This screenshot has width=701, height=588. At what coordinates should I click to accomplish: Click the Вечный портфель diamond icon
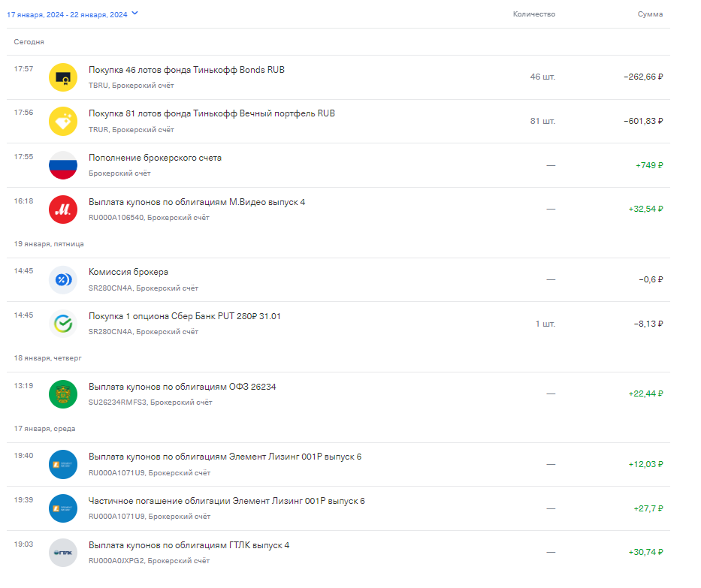pos(63,121)
